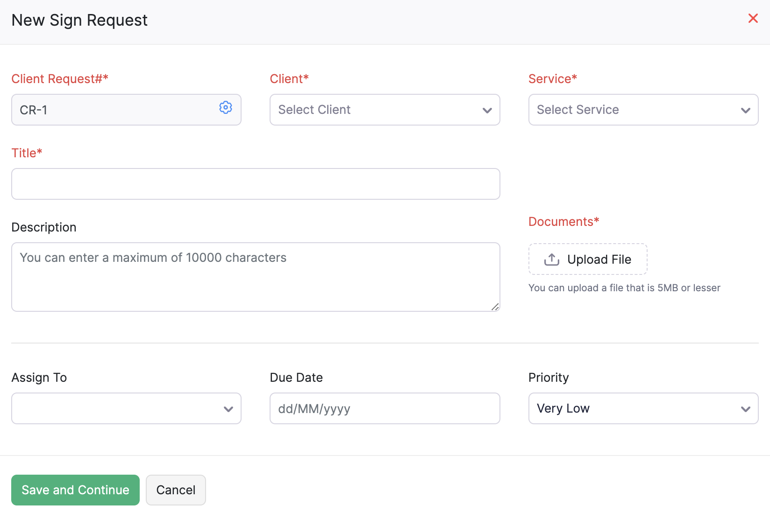Open the Select Client dropdown
The image size is (770, 519).
coord(385,110)
